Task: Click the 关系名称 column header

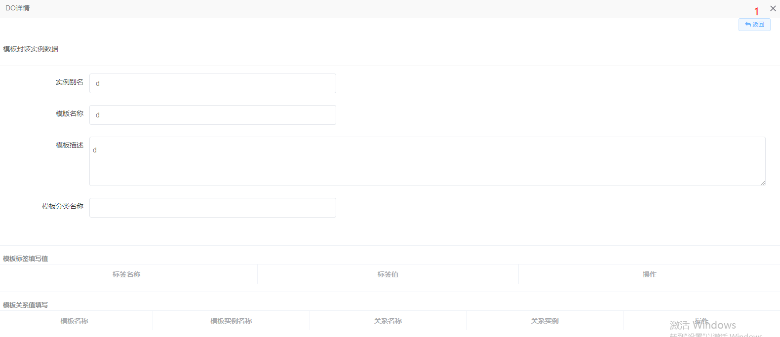Action: point(388,321)
